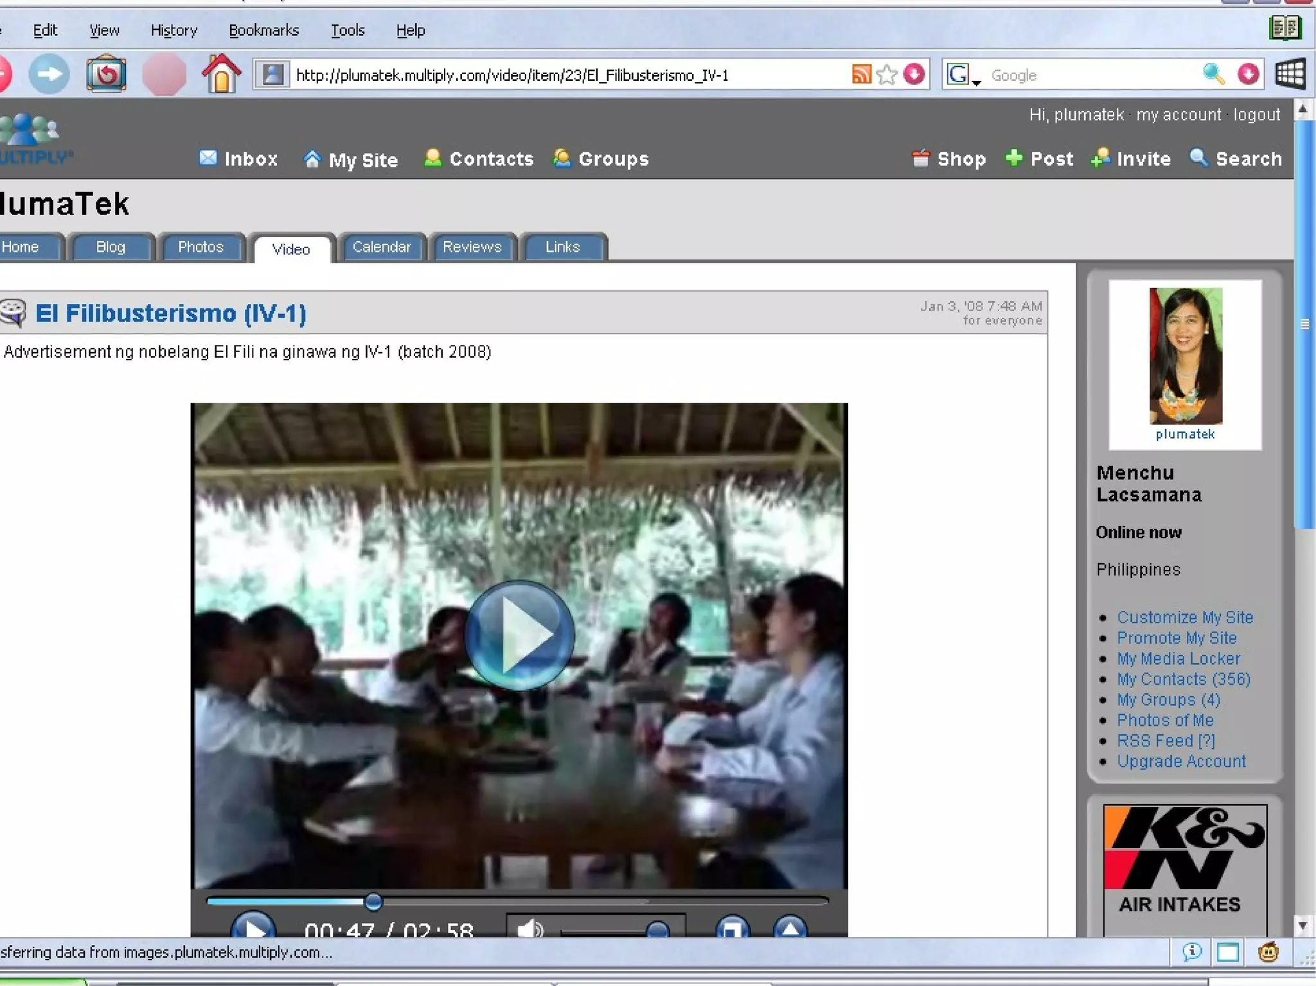Click the large play overlay on video

click(x=519, y=635)
